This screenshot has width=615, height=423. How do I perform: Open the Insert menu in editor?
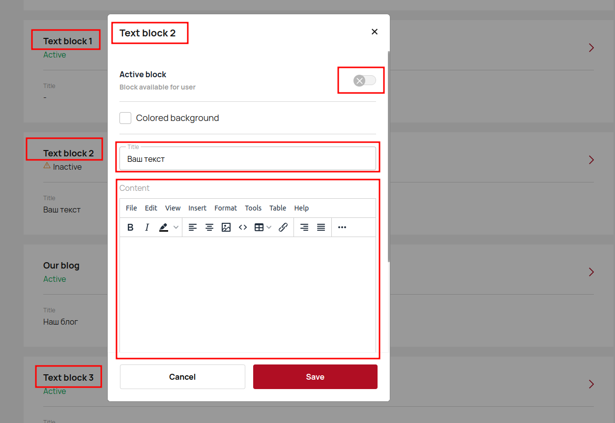point(197,208)
